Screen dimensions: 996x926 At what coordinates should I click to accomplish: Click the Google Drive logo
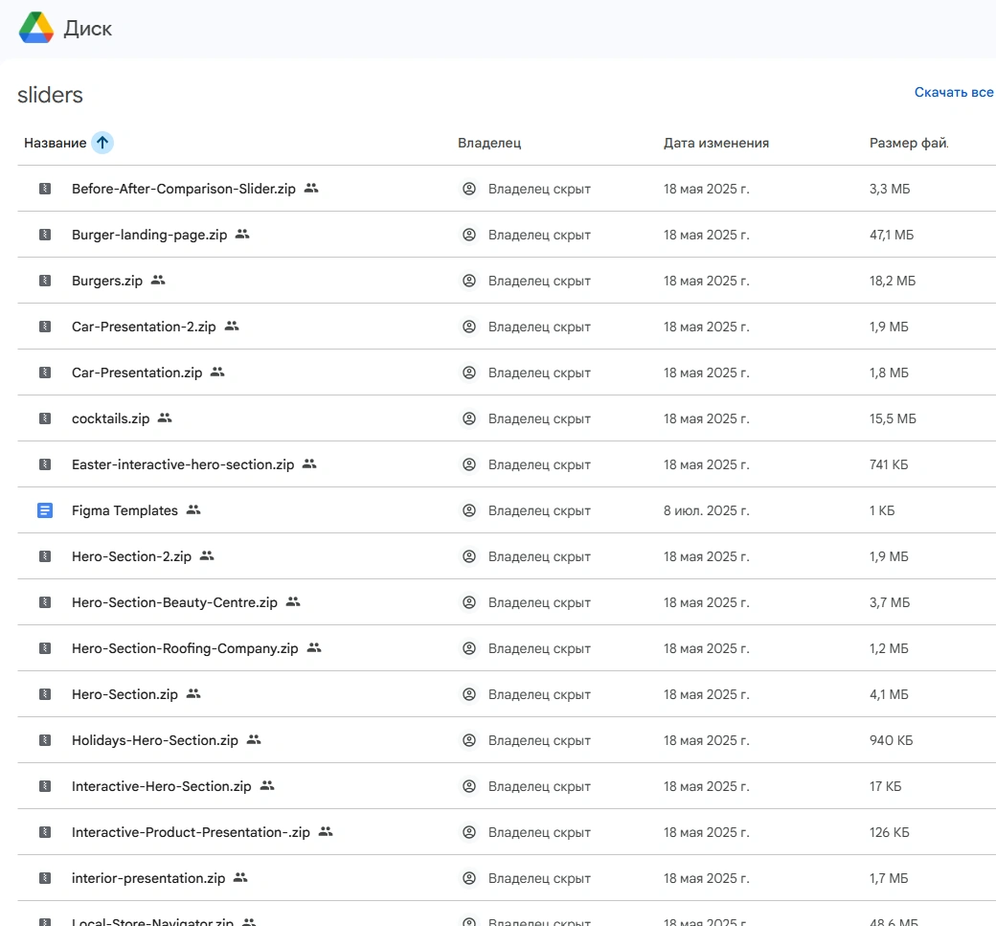36,29
